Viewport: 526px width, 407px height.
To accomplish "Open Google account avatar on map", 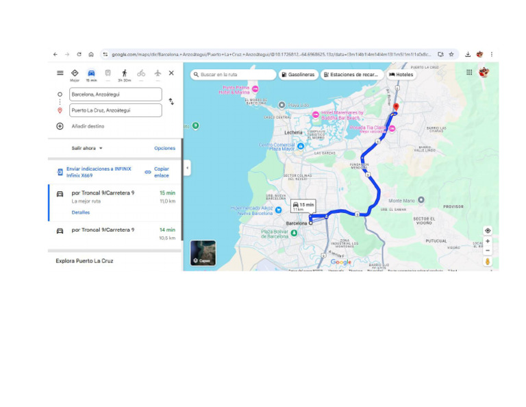I will pyautogui.click(x=484, y=72).
